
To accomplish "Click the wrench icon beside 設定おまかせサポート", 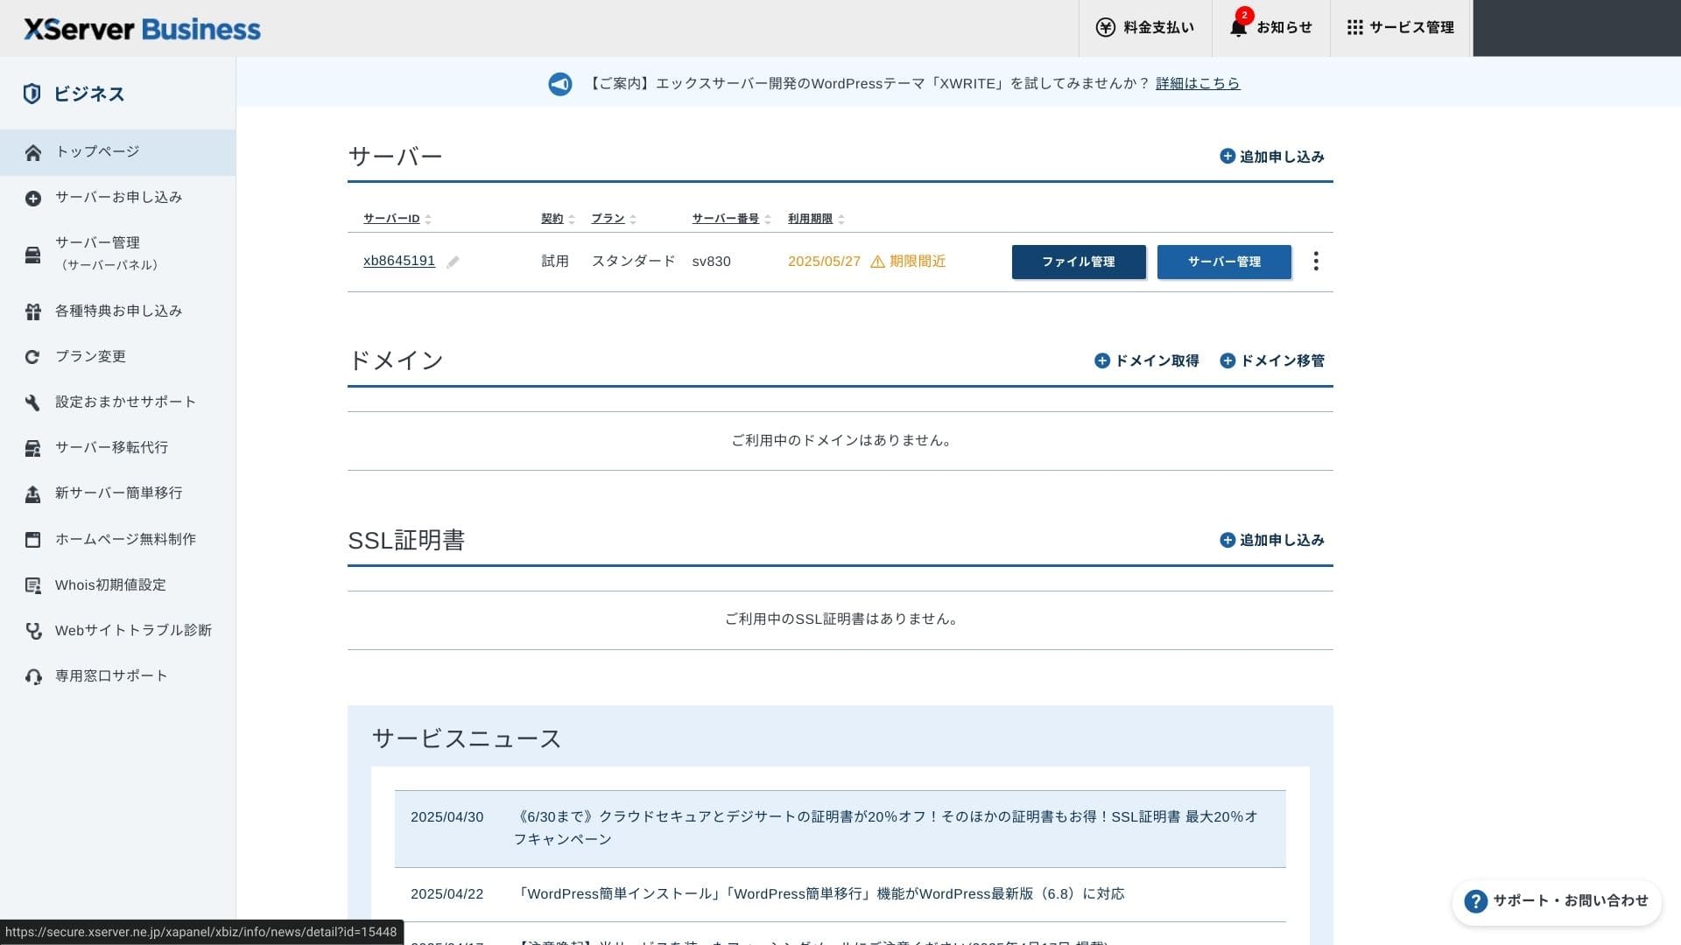I will tap(33, 402).
